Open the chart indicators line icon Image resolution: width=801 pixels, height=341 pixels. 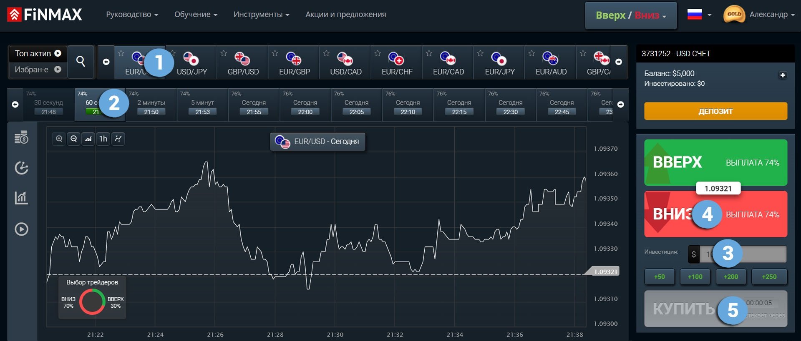[x=118, y=139]
